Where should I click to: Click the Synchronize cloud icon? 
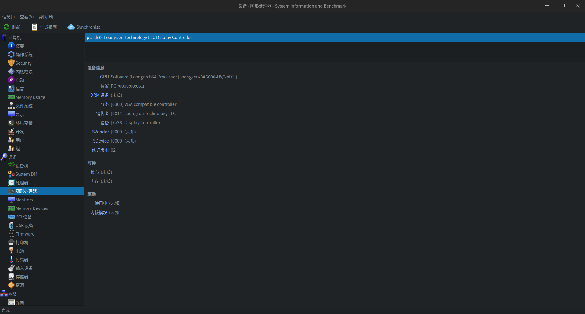[71, 27]
